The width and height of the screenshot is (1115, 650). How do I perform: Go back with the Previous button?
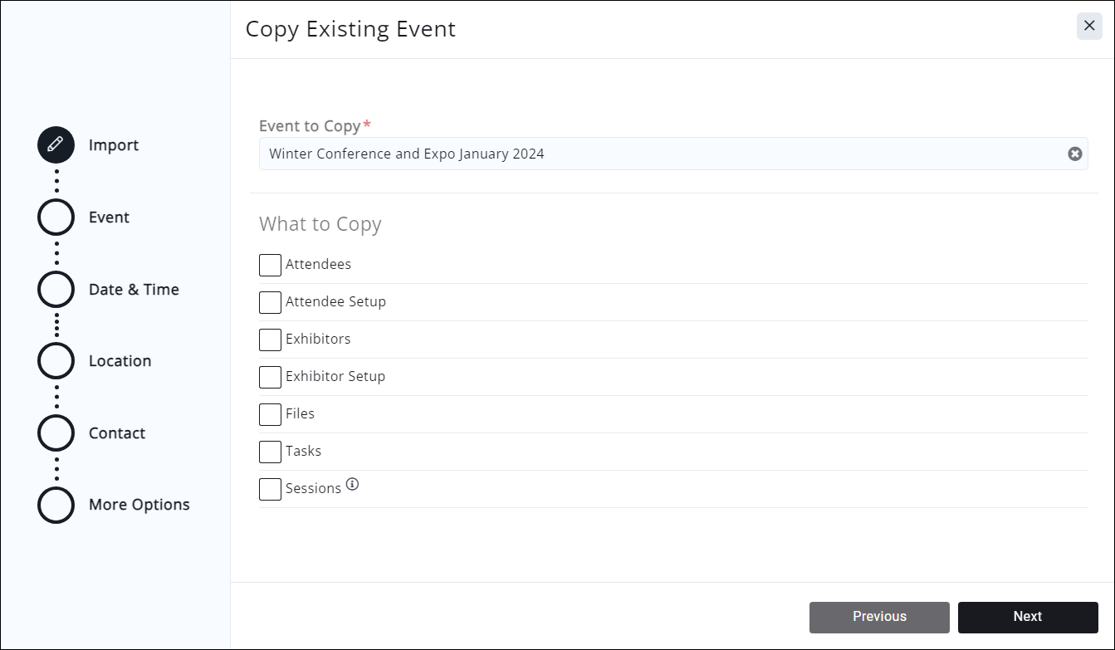tap(879, 617)
